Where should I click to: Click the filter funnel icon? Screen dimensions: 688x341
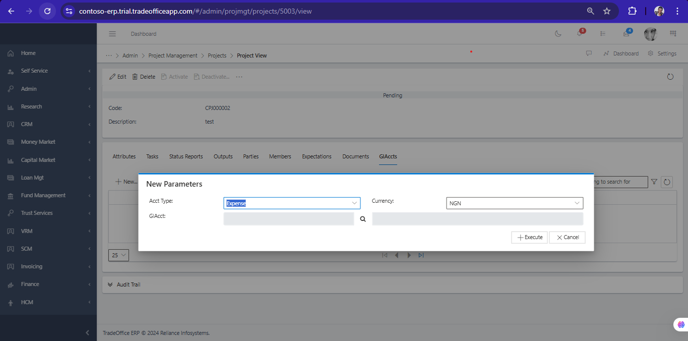point(654,182)
